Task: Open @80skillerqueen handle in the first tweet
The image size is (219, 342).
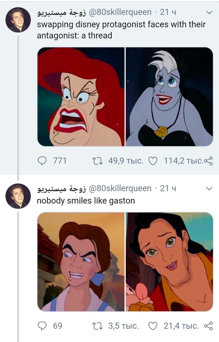Action: [x=120, y=13]
